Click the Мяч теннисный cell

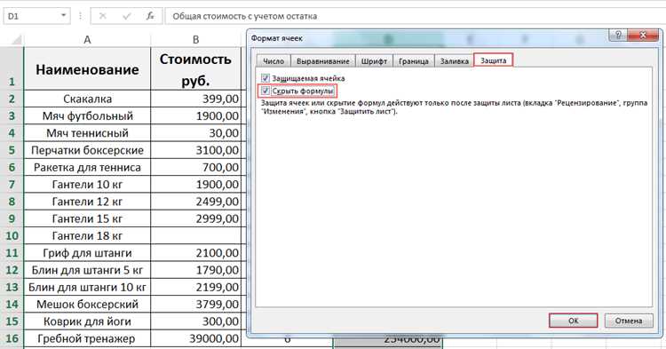click(x=87, y=133)
